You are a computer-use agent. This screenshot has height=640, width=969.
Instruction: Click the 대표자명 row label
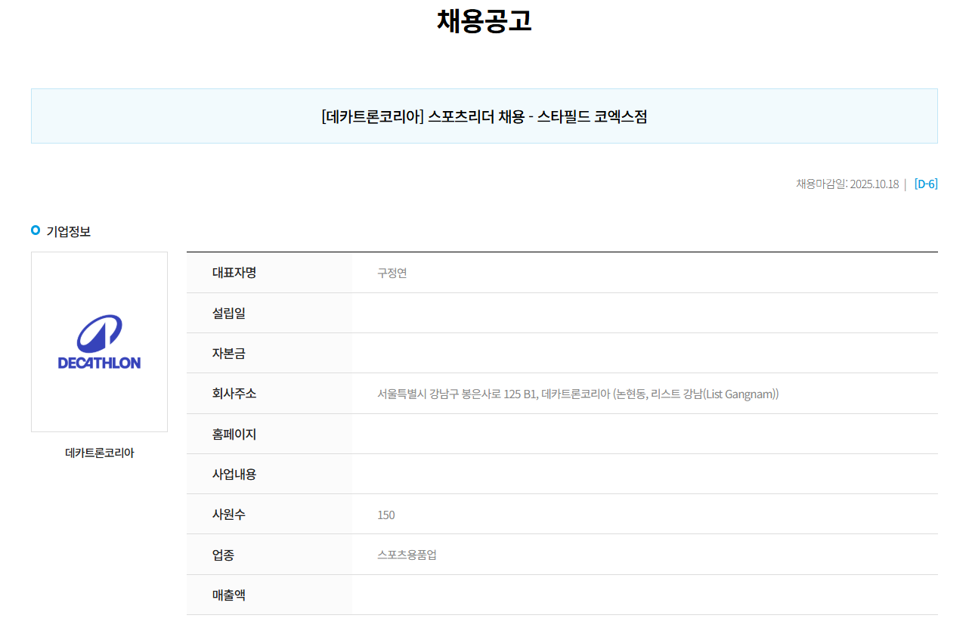click(x=234, y=273)
